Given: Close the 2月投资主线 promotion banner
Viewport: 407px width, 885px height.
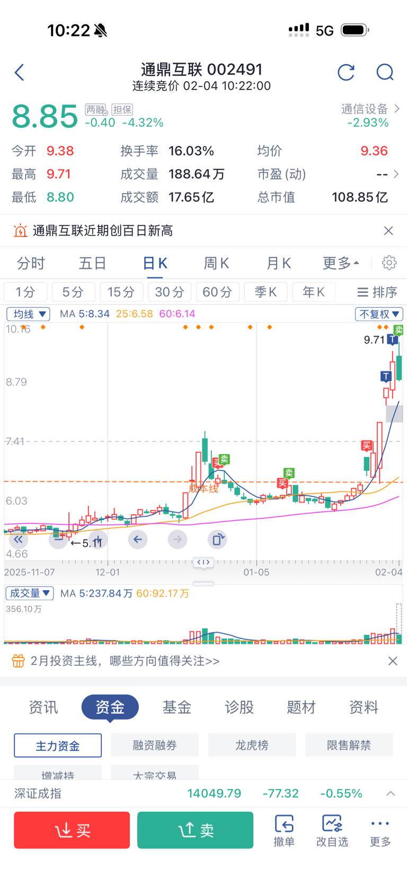Looking at the screenshot, I should pos(393,661).
